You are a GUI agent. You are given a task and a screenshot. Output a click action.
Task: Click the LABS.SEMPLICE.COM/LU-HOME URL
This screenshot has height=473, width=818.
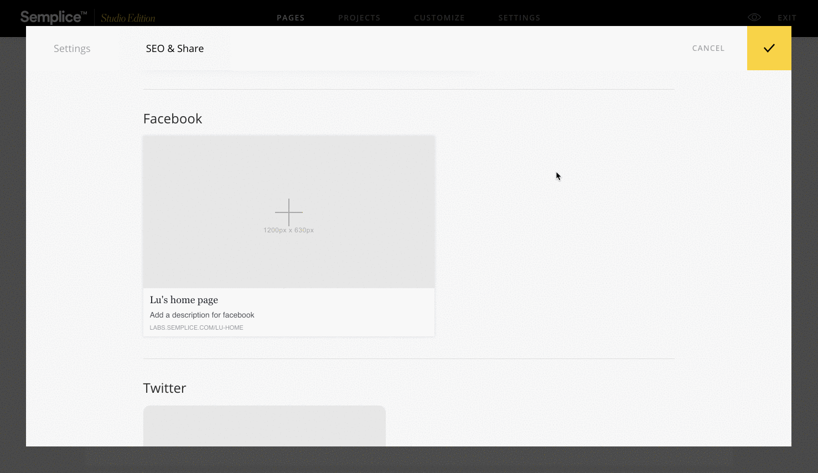196,328
